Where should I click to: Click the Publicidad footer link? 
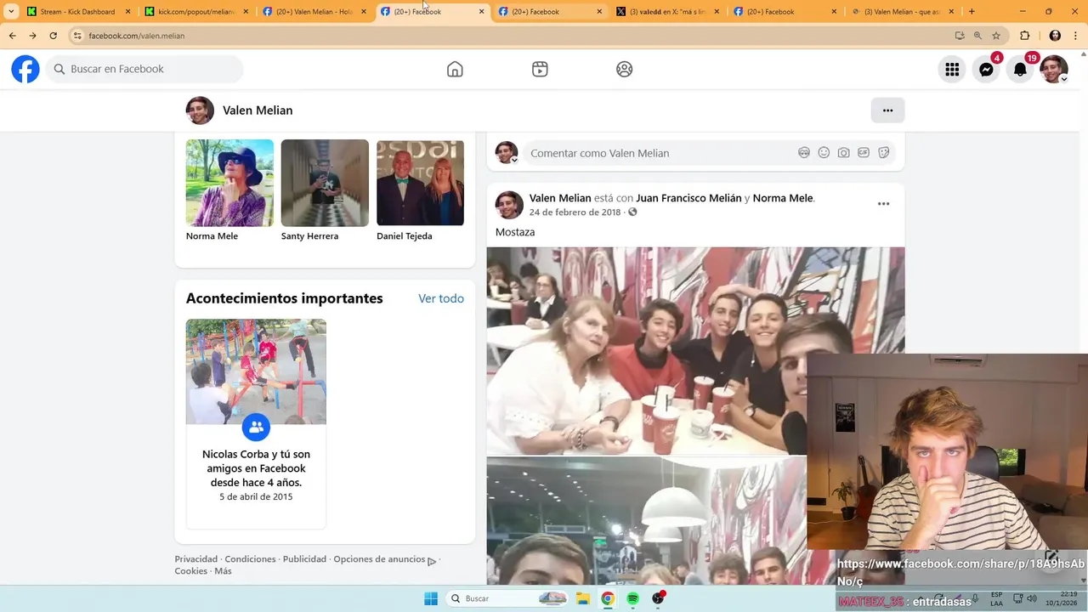[304, 559]
